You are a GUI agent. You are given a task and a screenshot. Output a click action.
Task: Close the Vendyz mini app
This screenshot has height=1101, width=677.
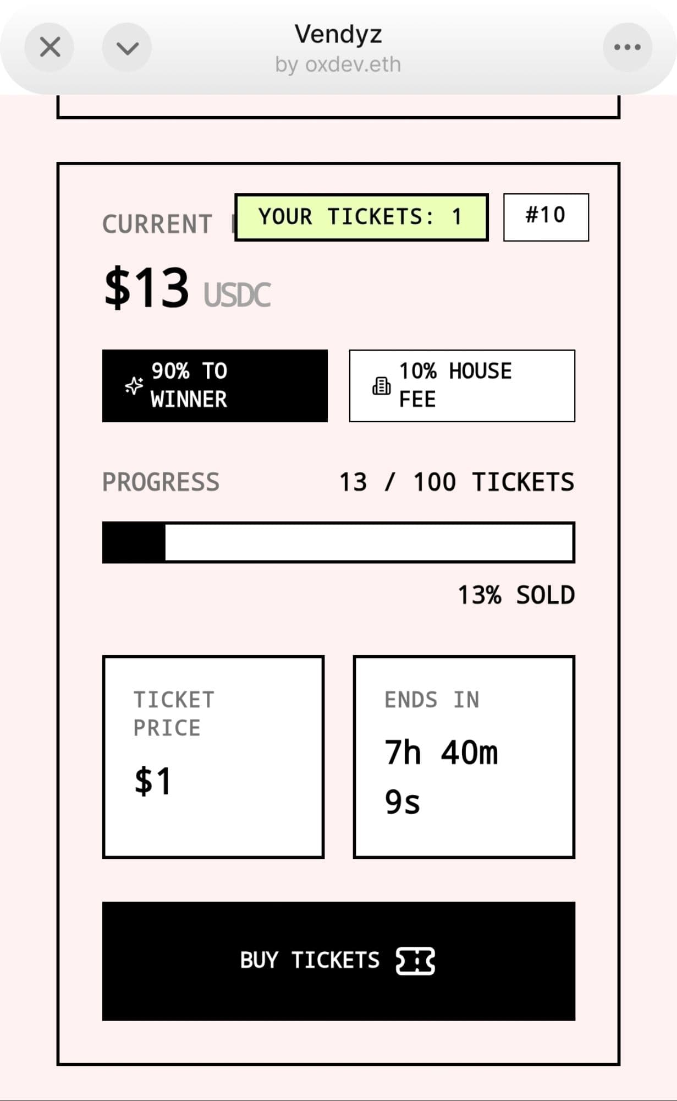click(49, 47)
